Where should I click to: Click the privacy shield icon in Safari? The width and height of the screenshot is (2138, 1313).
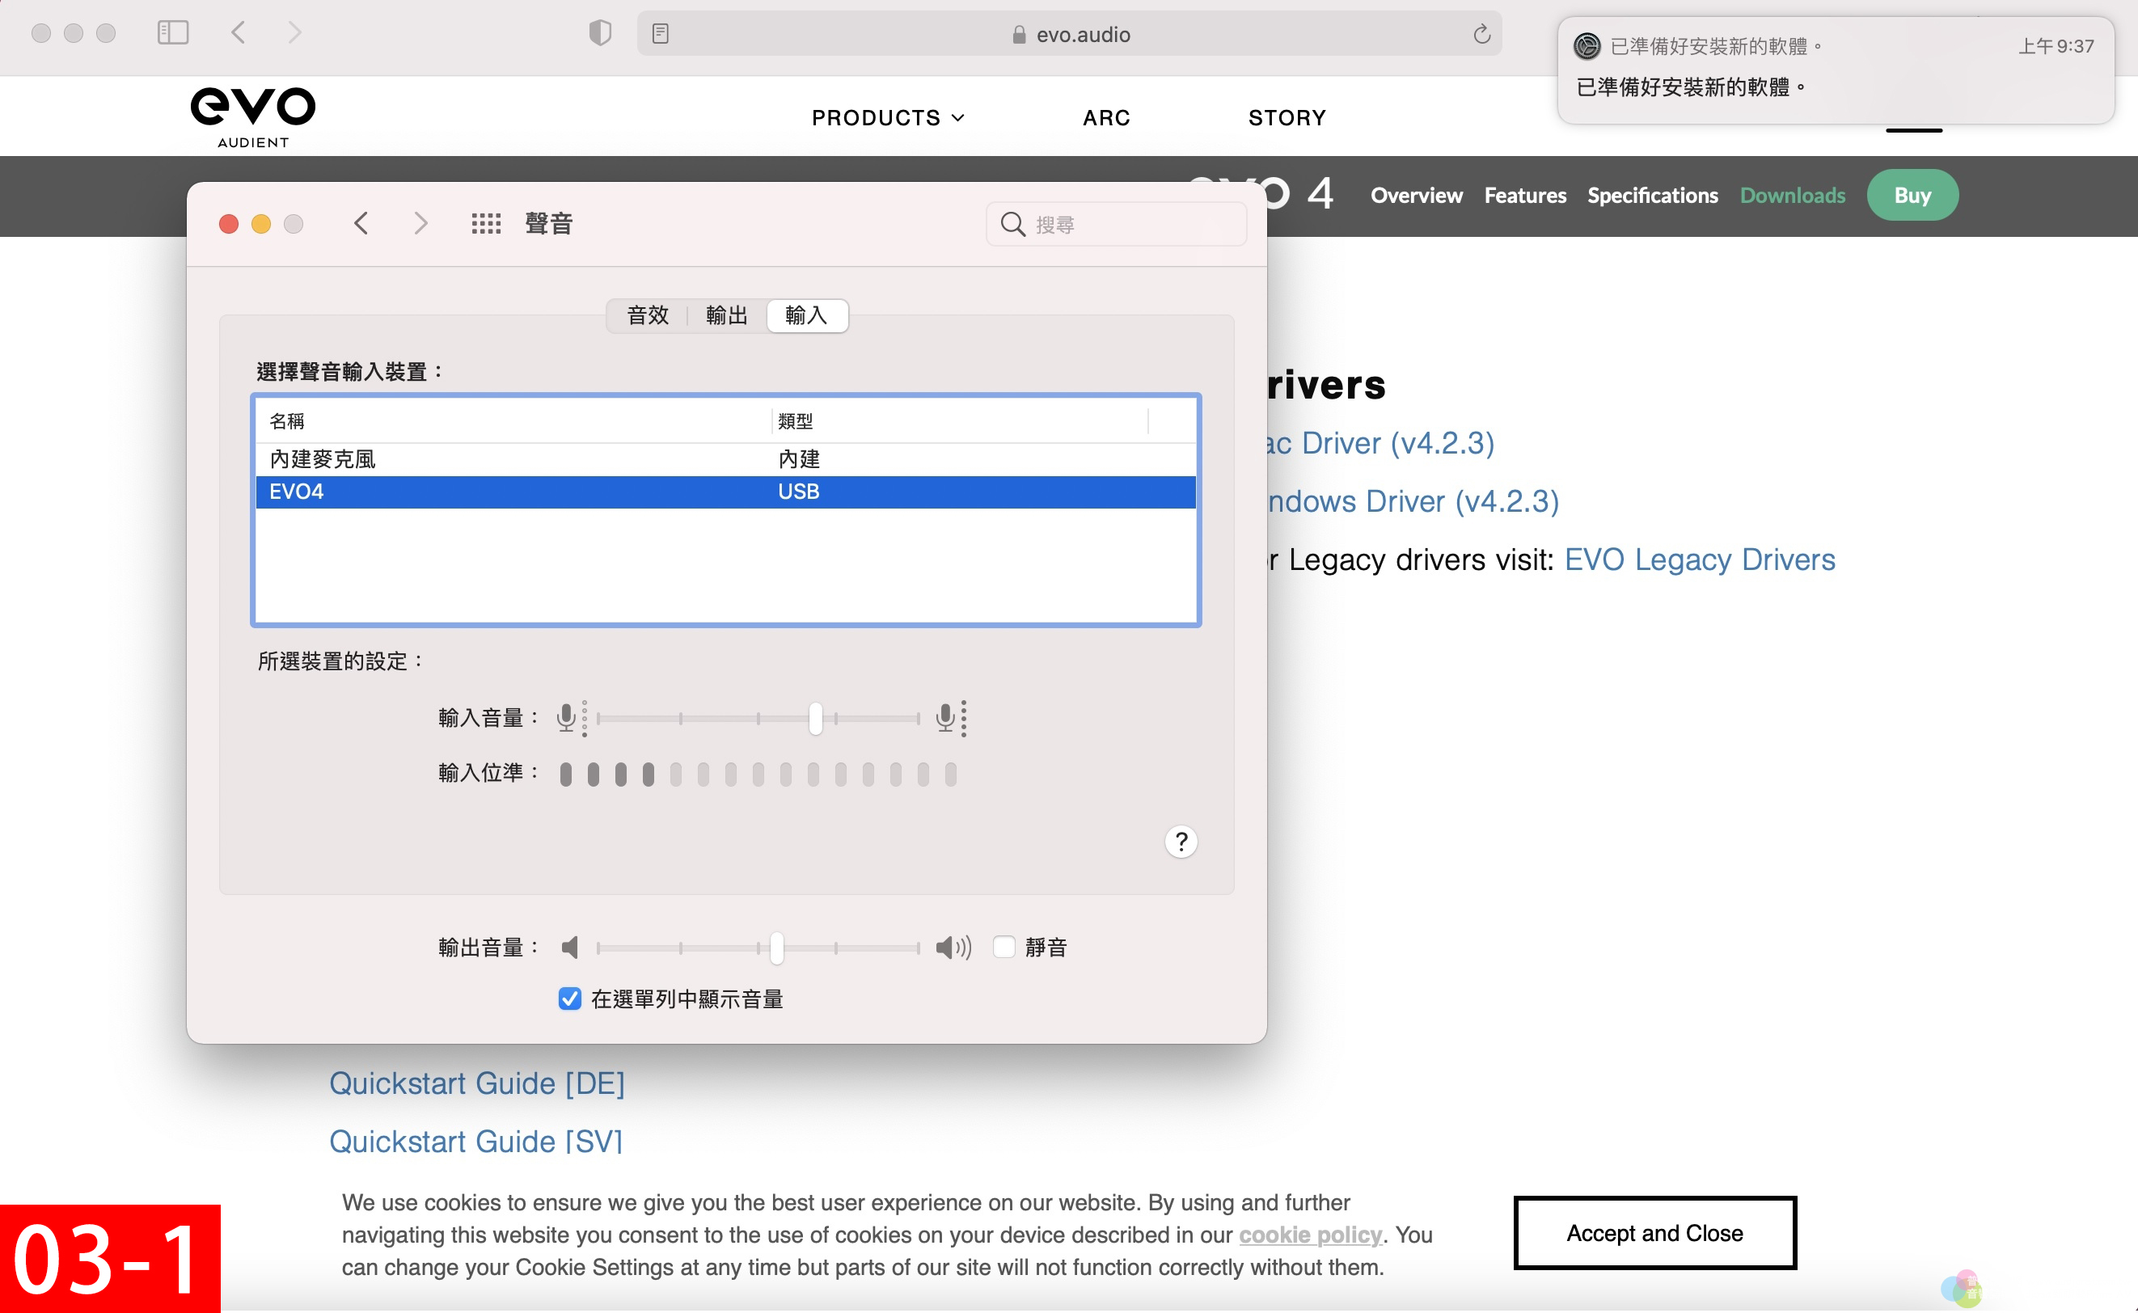[x=600, y=34]
